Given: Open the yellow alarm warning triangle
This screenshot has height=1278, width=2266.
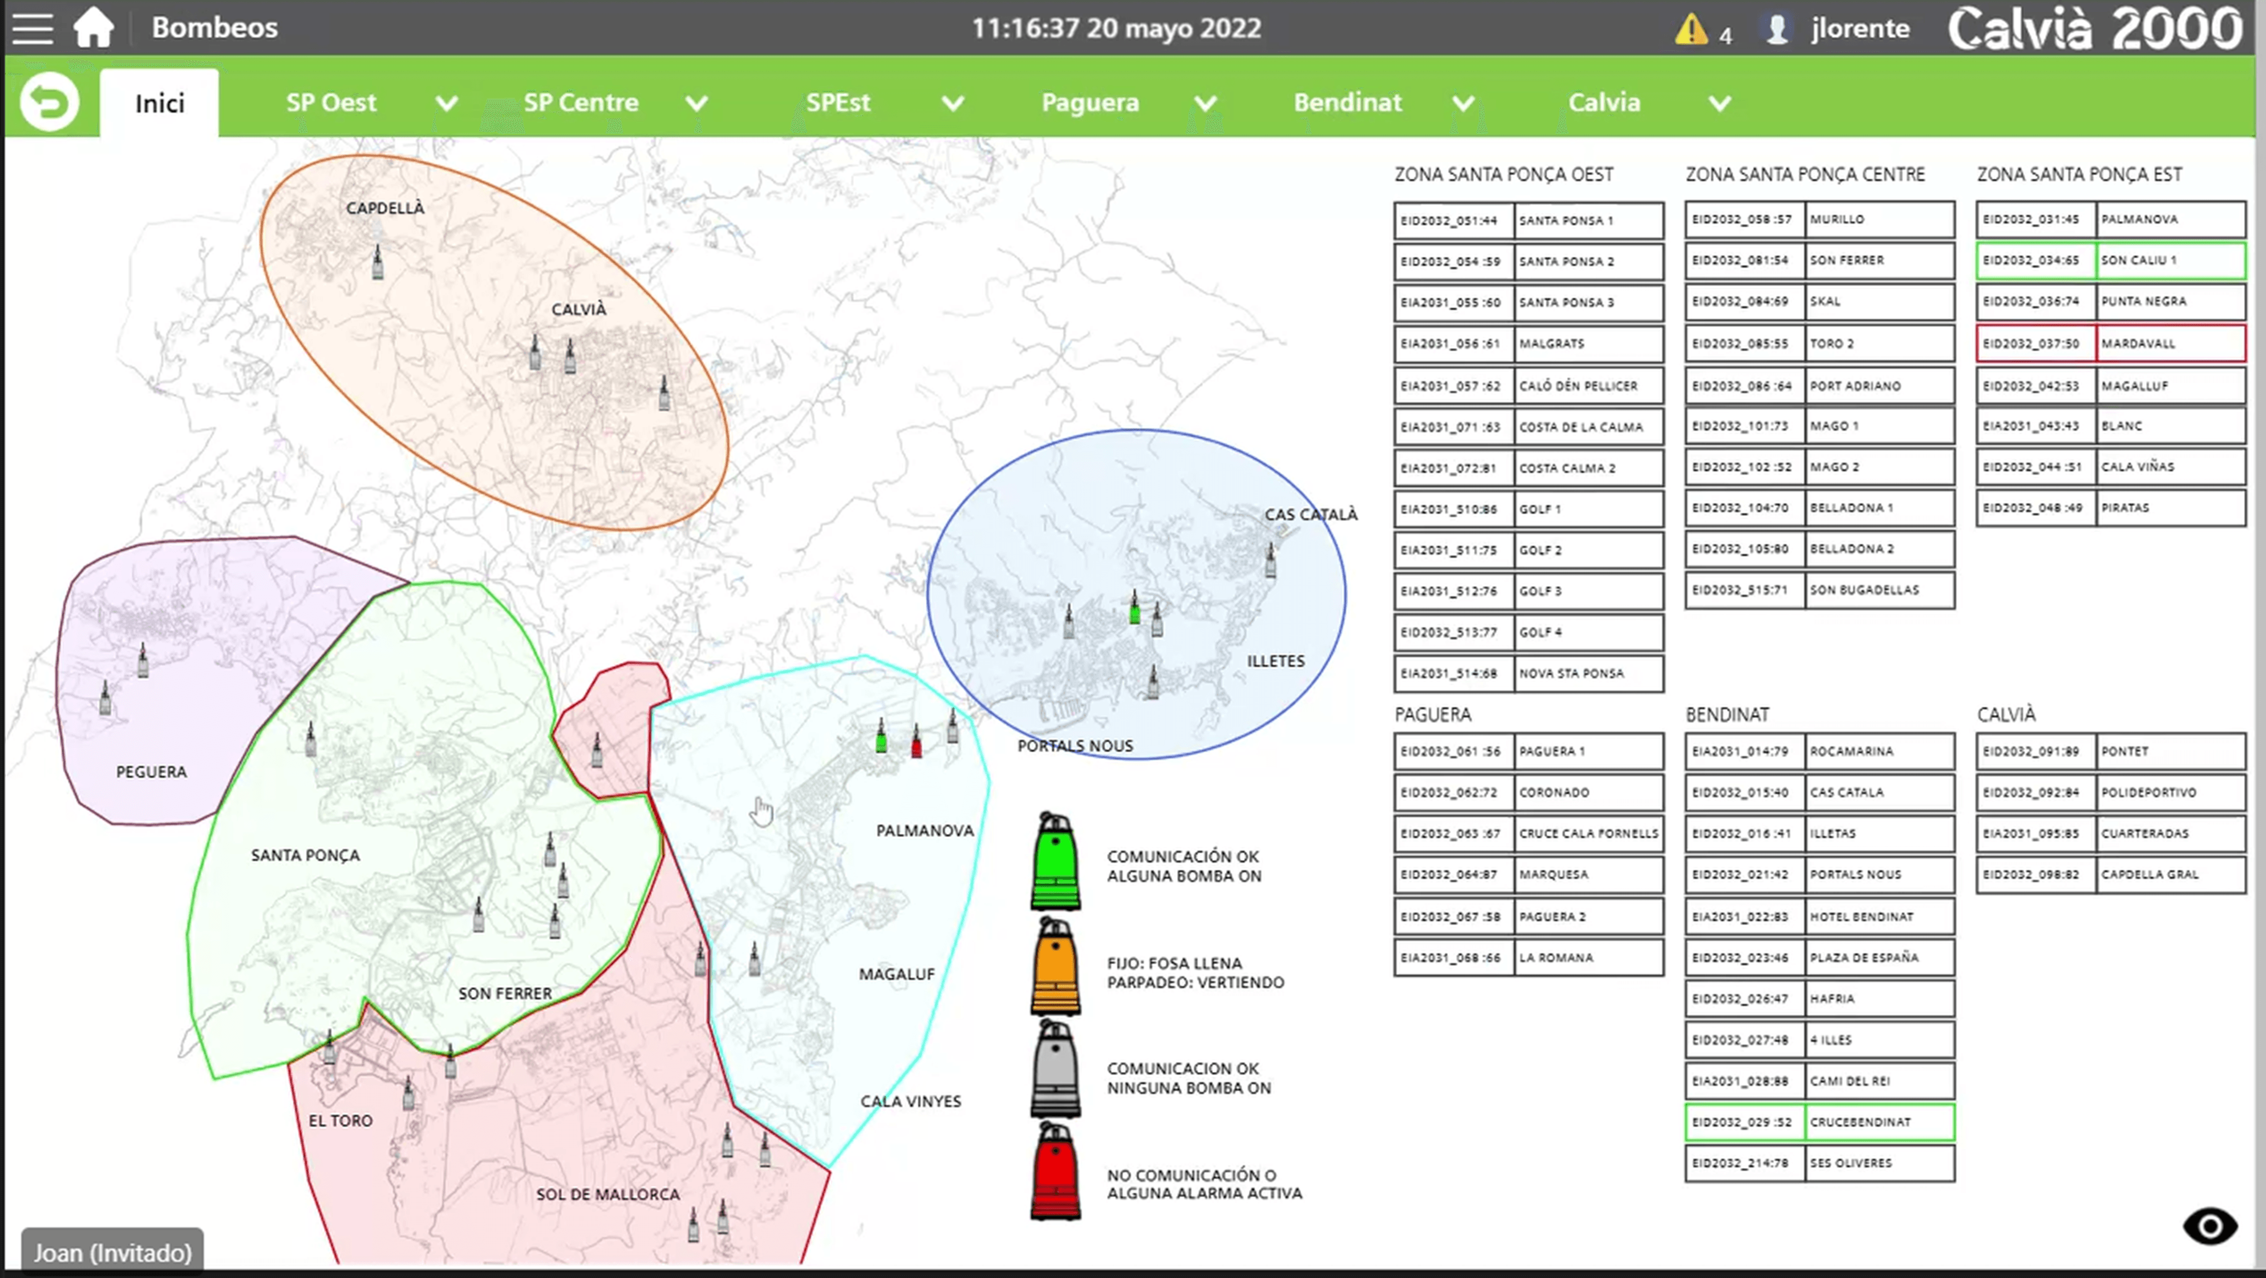Looking at the screenshot, I should click(1691, 29).
